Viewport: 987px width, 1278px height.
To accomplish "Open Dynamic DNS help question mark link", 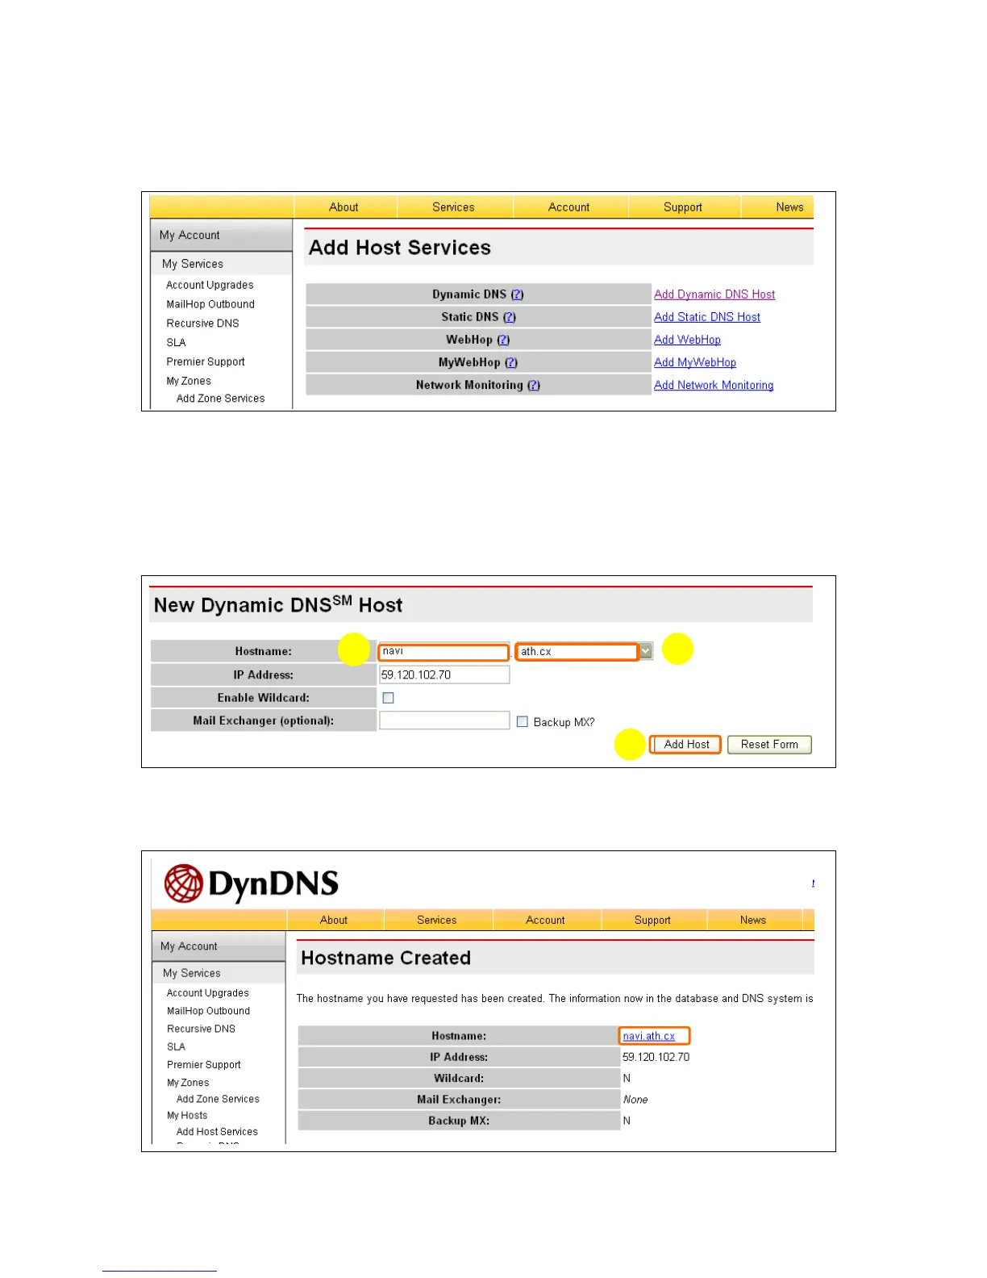I will click(518, 294).
